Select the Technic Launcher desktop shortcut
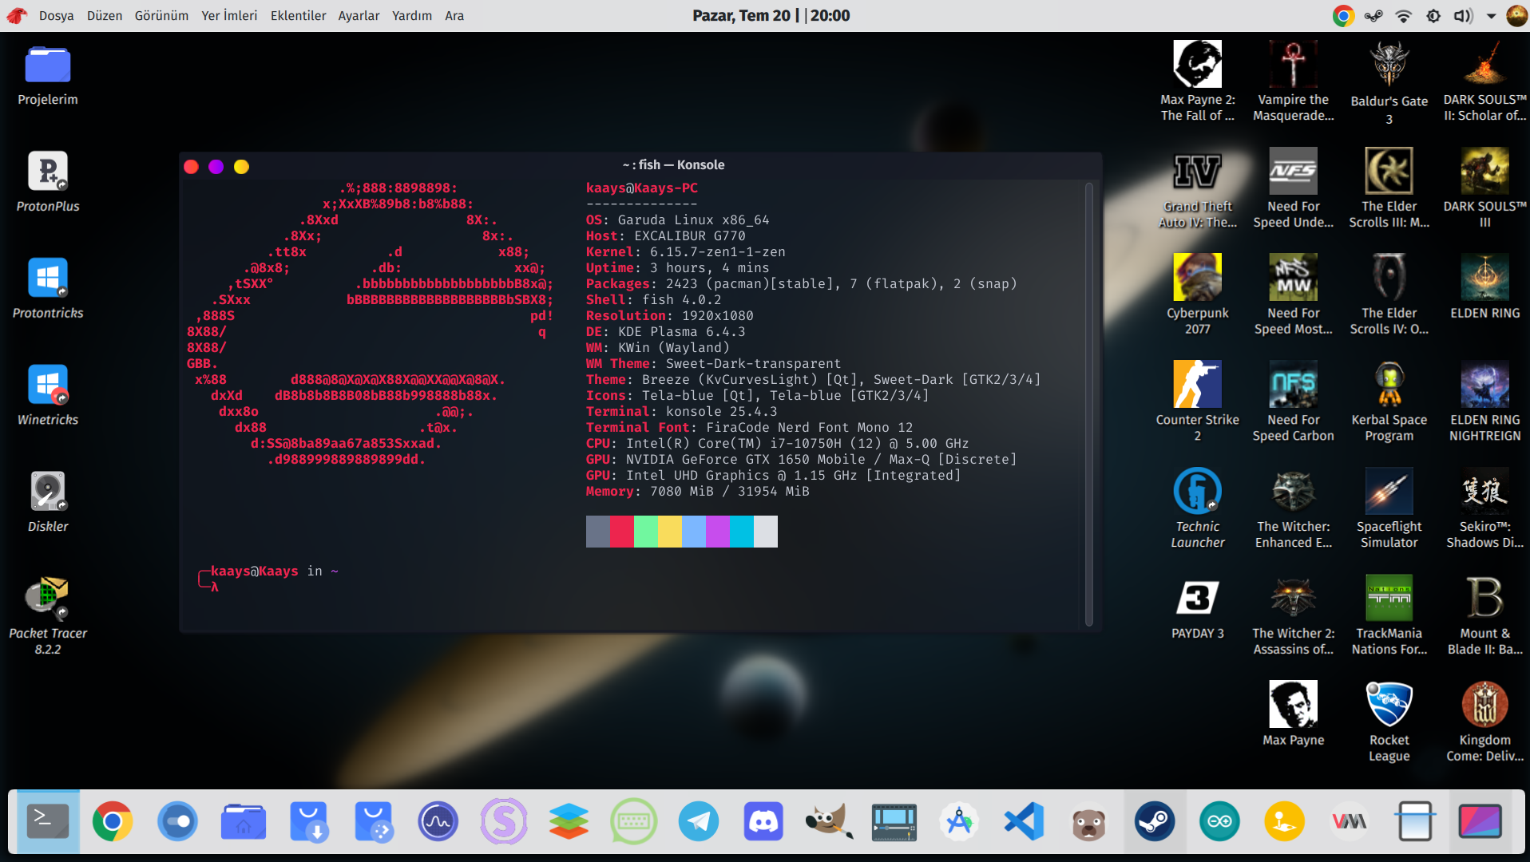Image resolution: width=1530 pixels, height=862 pixels. tap(1198, 509)
